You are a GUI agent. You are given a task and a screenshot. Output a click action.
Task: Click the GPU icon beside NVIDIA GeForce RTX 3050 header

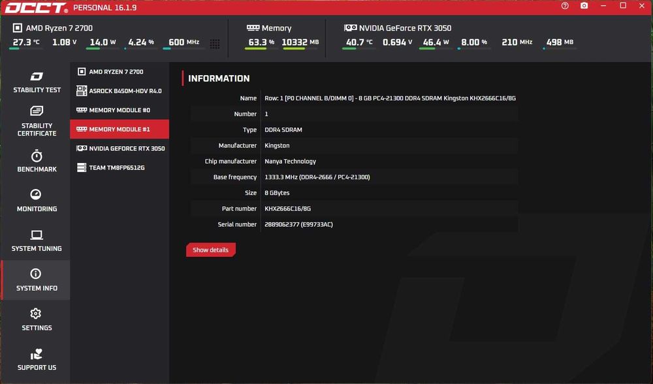point(350,28)
